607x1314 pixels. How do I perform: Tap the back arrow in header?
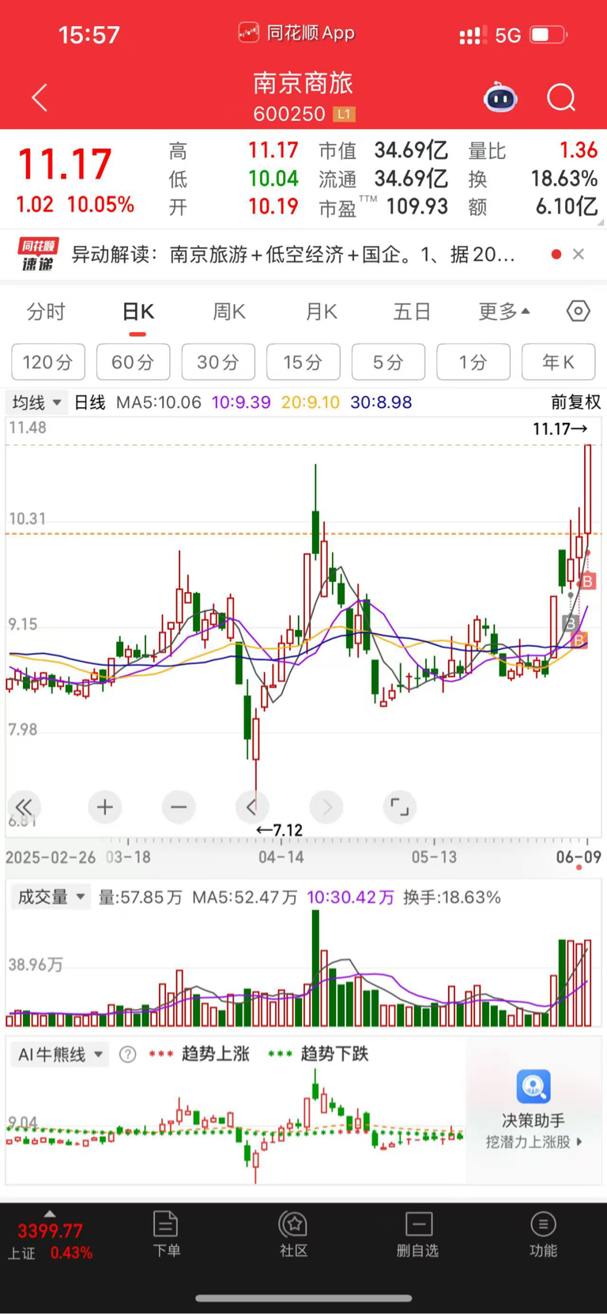[x=40, y=98]
